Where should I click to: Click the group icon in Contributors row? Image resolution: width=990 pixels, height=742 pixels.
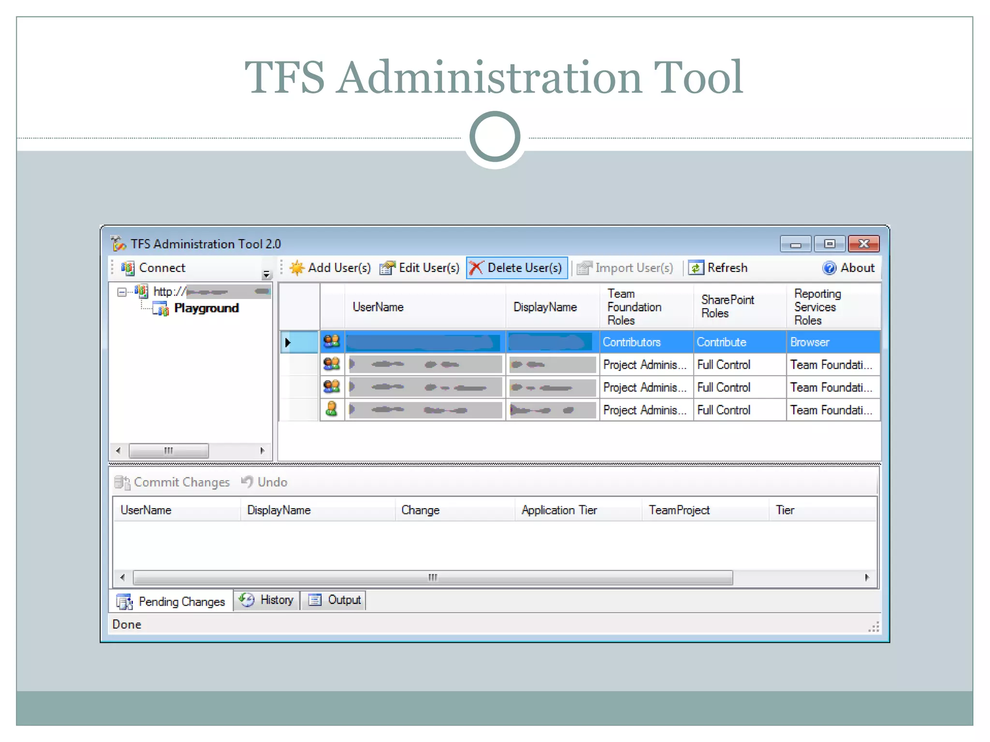[x=332, y=342]
